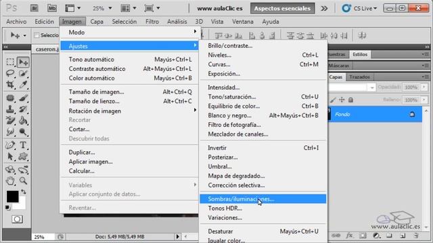Choose Niveles from Ajustes submenu
The image size is (433, 243).
263,55
